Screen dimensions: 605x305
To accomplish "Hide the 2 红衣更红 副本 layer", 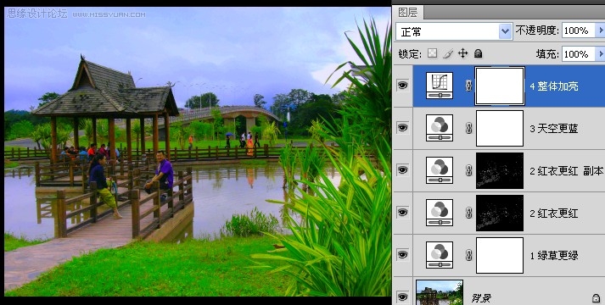I will point(402,169).
